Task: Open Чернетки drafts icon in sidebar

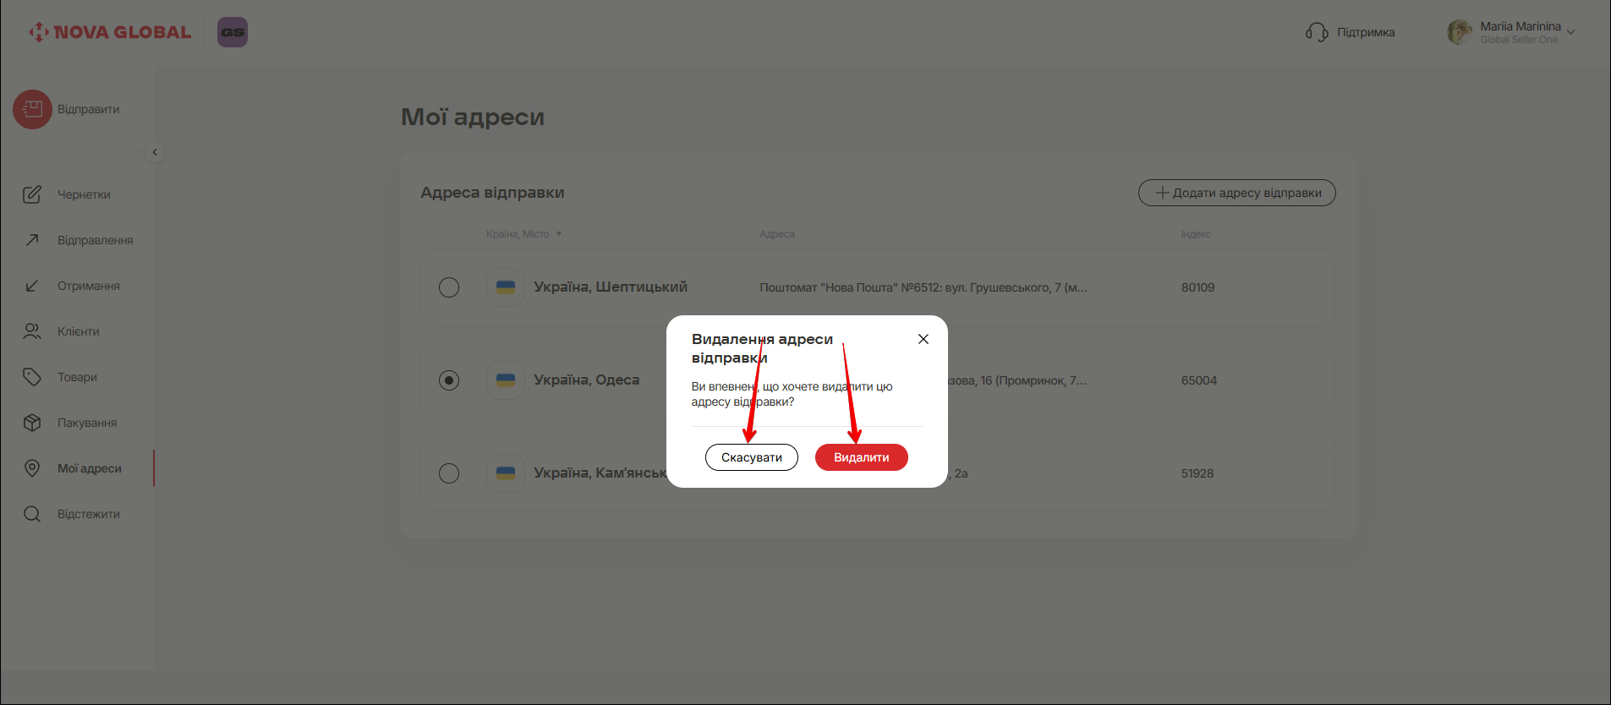Action: point(32,194)
